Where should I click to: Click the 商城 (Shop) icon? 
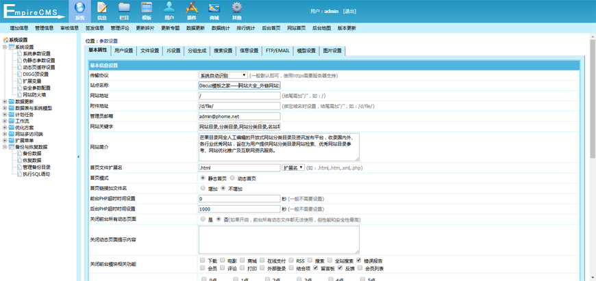coord(214,10)
